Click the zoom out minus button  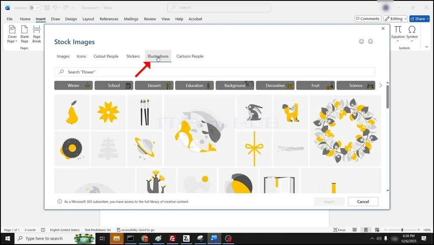click(385, 230)
